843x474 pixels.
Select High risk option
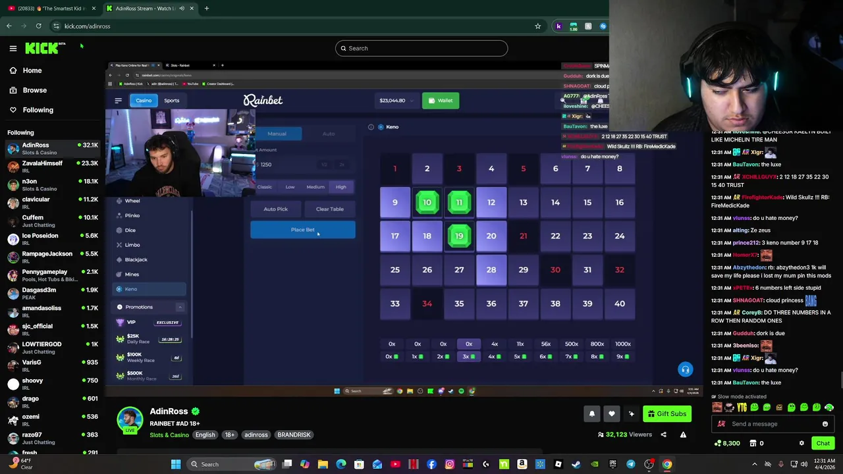point(341,187)
